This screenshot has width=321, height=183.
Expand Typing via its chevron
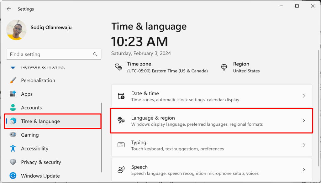(x=304, y=145)
